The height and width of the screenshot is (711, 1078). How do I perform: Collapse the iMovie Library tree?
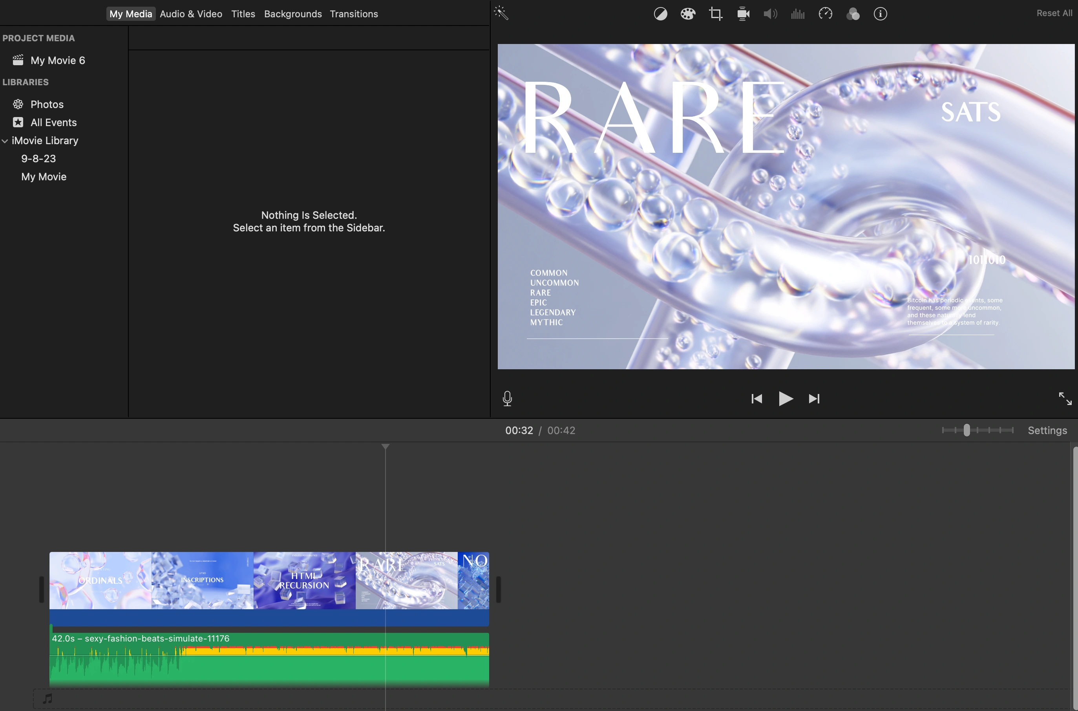5,141
